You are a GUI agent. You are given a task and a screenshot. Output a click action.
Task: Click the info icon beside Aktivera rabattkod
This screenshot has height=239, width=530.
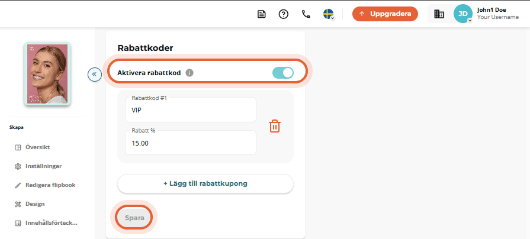tap(189, 73)
